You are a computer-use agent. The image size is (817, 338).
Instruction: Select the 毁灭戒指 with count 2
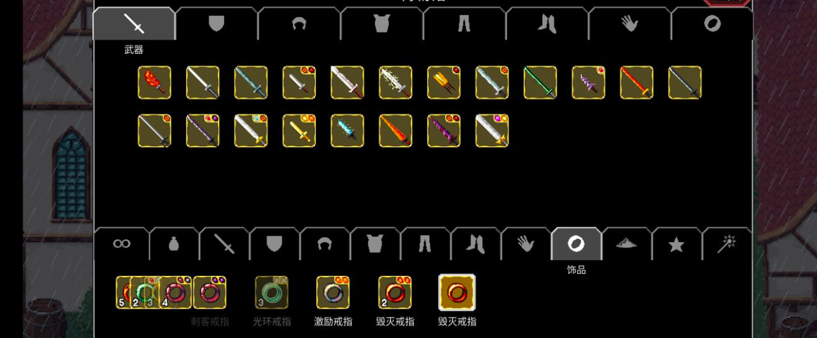395,293
